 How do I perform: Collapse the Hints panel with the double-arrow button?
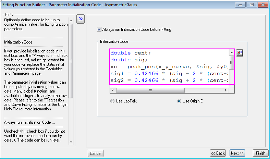[x=81, y=19]
